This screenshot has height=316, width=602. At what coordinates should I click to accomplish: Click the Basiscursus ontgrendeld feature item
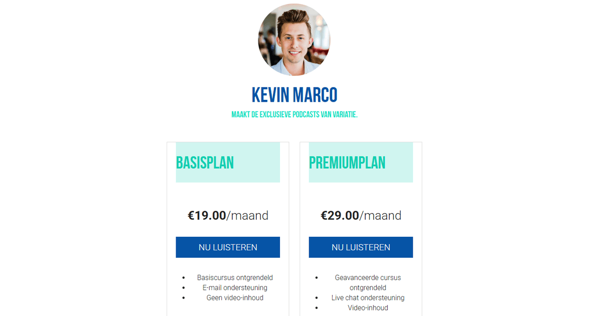tap(235, 277)
